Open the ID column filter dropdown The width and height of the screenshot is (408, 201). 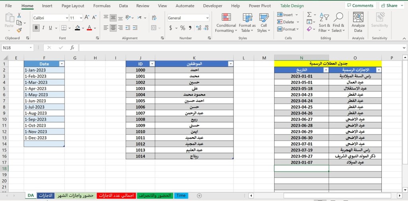click(152, 64)
